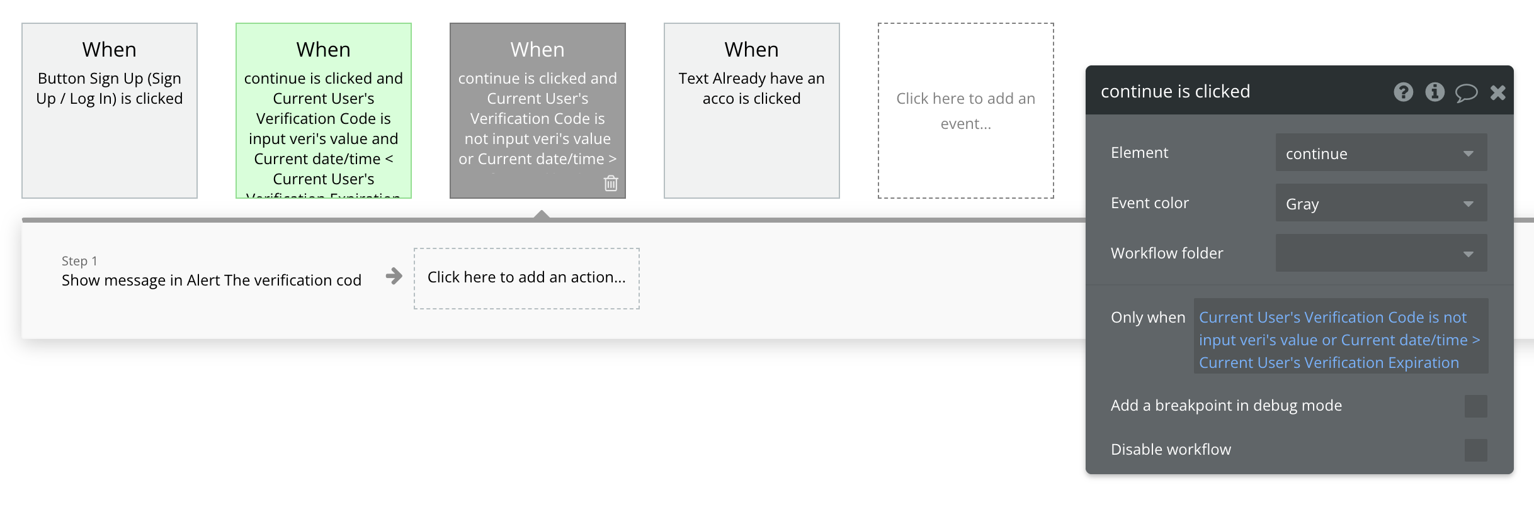Viewport: 1534px width, 522px height.
Task: Open the info icon in property panel
Action: coord(1435,92)
